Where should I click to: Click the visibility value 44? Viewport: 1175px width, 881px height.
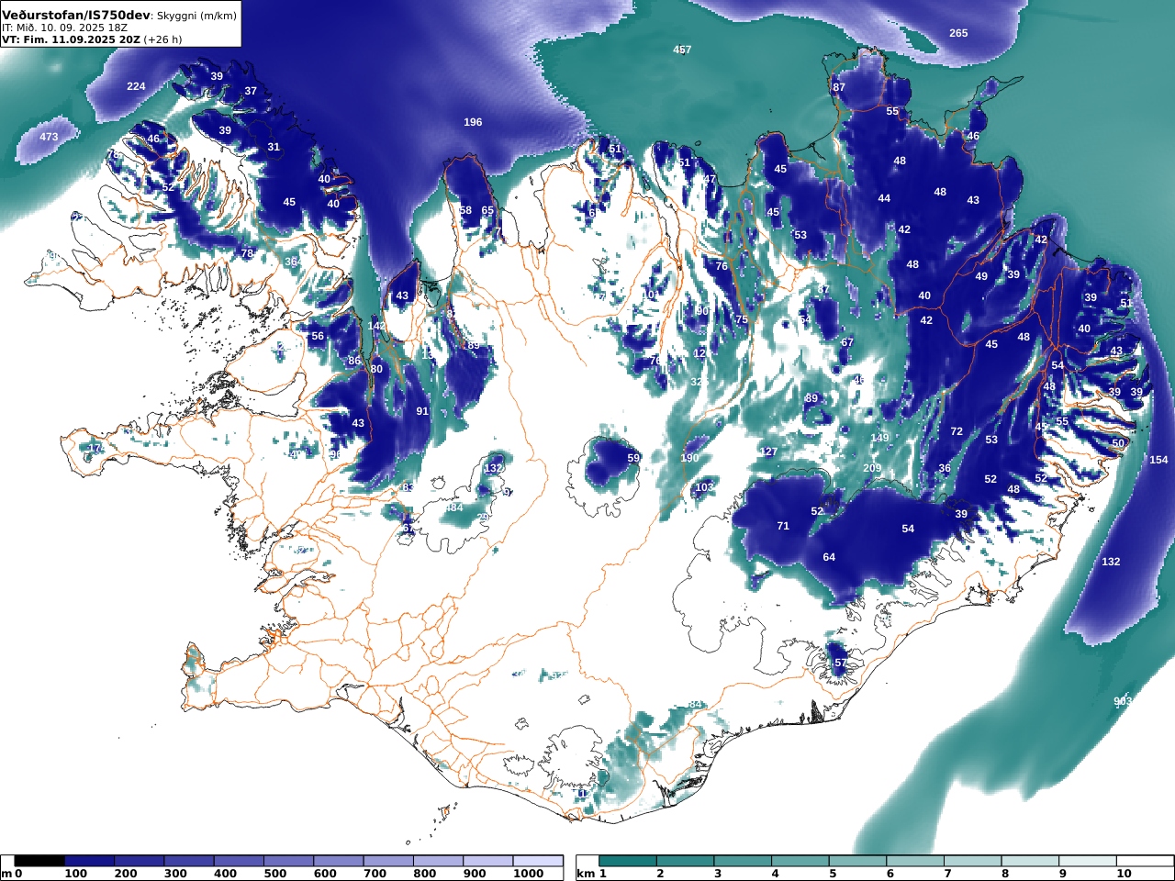point(884,198)
